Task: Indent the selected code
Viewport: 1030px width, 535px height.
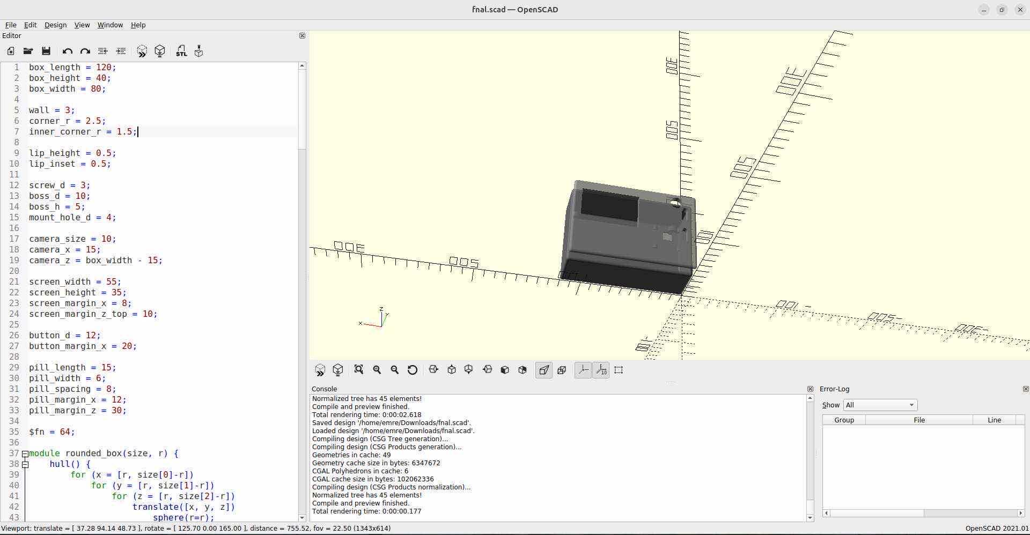Action: [x=121, y=51]
